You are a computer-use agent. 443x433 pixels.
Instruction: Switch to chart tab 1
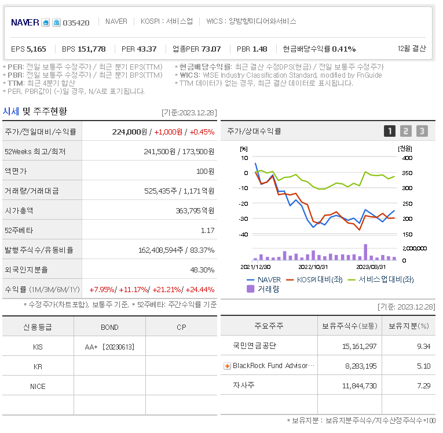(x=390, y=131)
